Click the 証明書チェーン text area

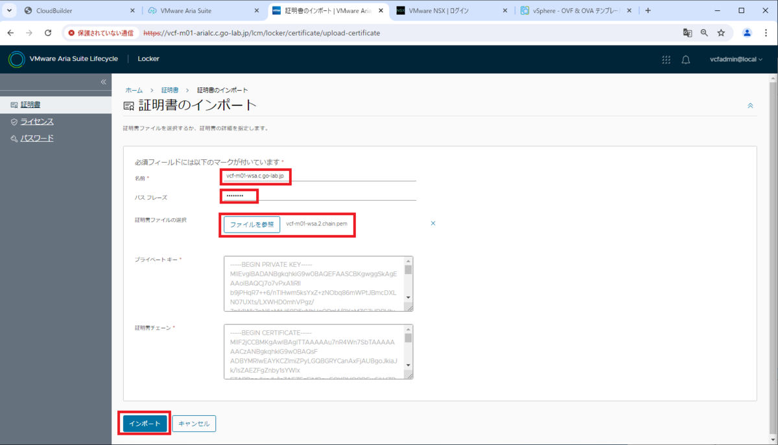(318, 351)
